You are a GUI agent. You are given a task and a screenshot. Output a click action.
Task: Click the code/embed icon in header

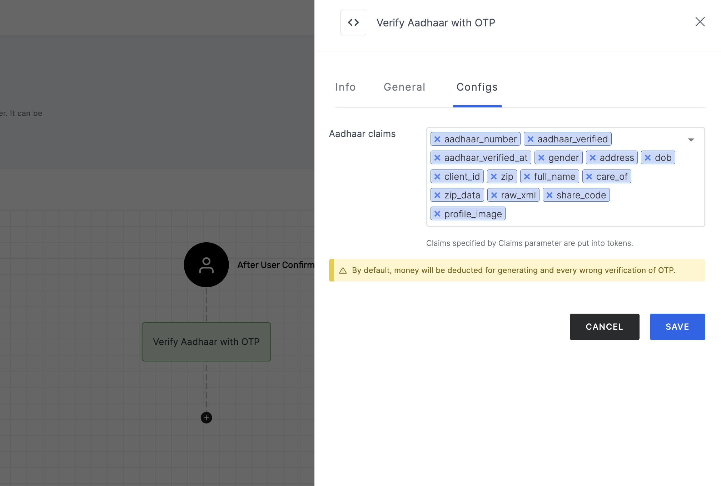pyautogui.click(x=353, y=22)
